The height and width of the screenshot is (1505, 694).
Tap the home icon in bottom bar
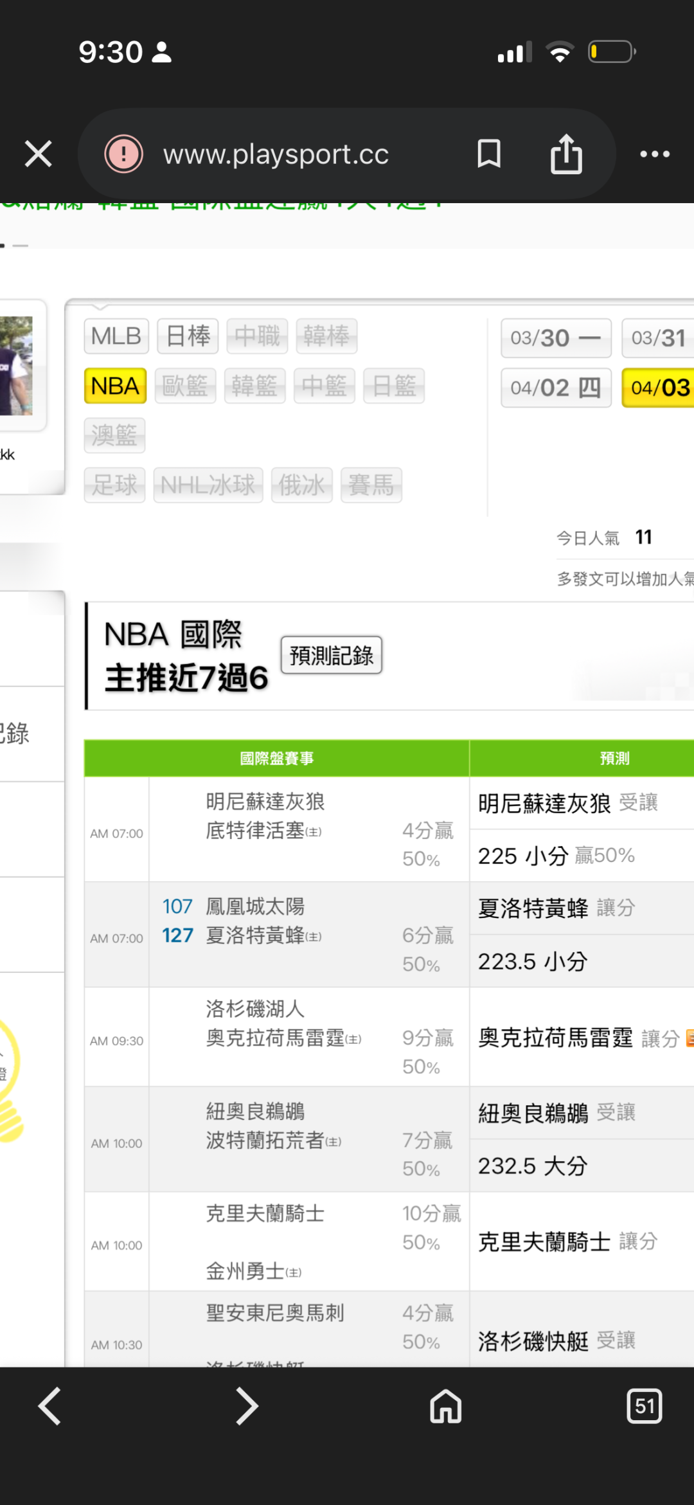click(446, 1406)
